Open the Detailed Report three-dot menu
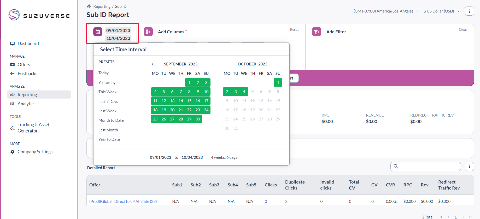 (x=469, y=166)
